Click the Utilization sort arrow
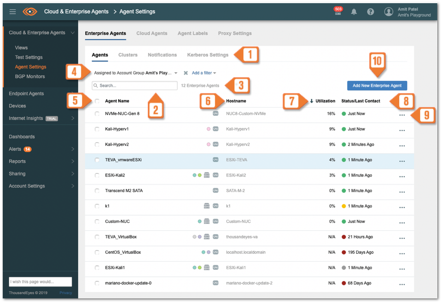The image size is (442, 303). click(312, 101)
